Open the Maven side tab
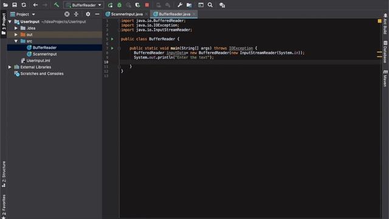Screen dimensions: 389x219 tap(385, 78)
